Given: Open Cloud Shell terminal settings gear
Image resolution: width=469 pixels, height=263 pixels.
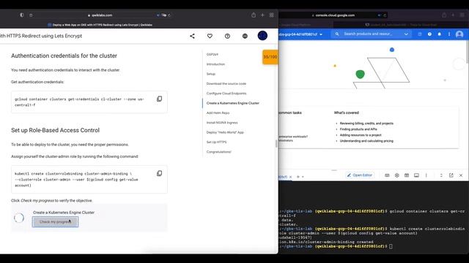Looking at the screenshot, I should click(x=397, y=175).
